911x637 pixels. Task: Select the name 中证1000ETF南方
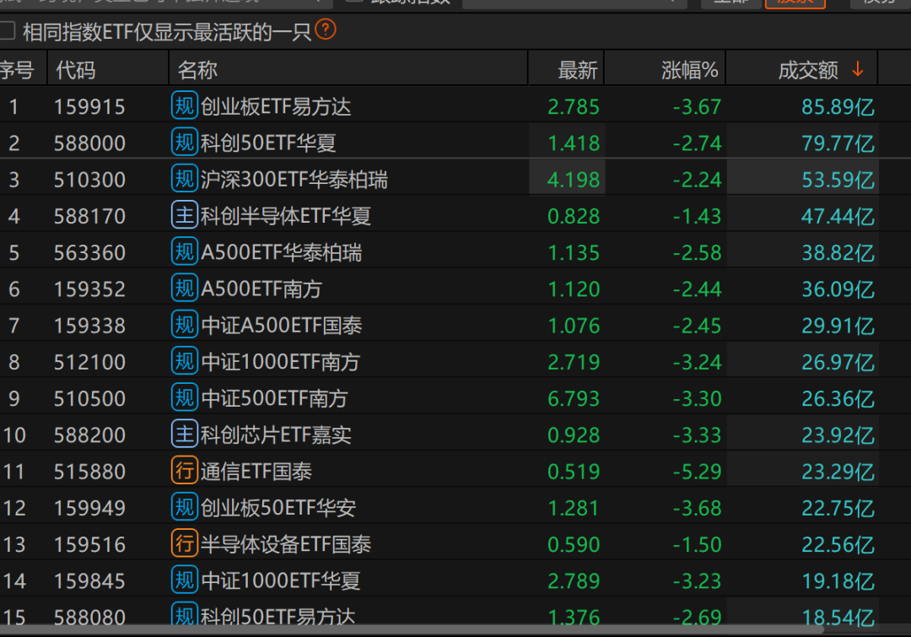point(281,362)
